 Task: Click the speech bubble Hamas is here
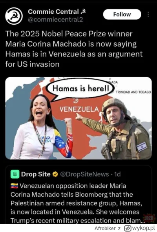pos(81,89)
